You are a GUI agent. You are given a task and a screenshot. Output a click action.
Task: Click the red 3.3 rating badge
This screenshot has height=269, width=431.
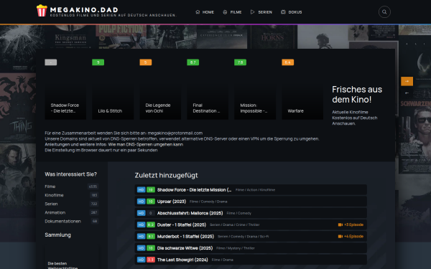coord(151,260)
